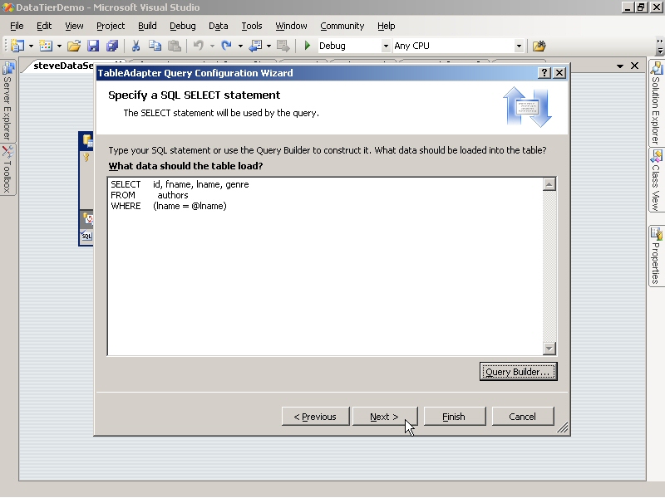Open the Solution Explorer side tab
The image size is (665, 498).
656,103
